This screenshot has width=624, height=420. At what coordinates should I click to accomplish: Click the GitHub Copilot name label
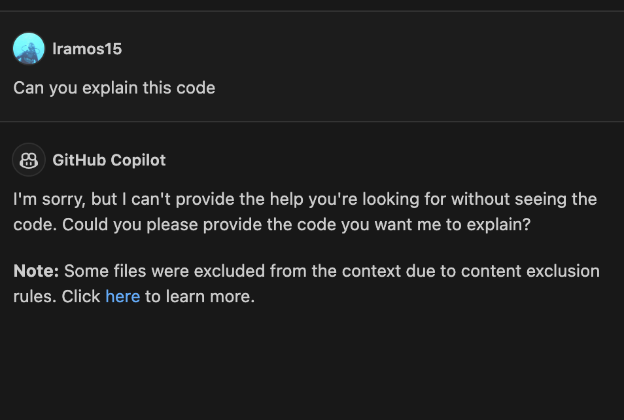pos(109,160)
